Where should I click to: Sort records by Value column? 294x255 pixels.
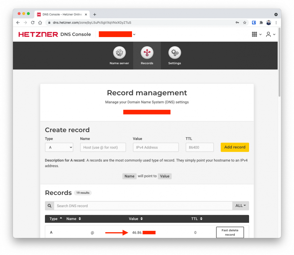136,219
